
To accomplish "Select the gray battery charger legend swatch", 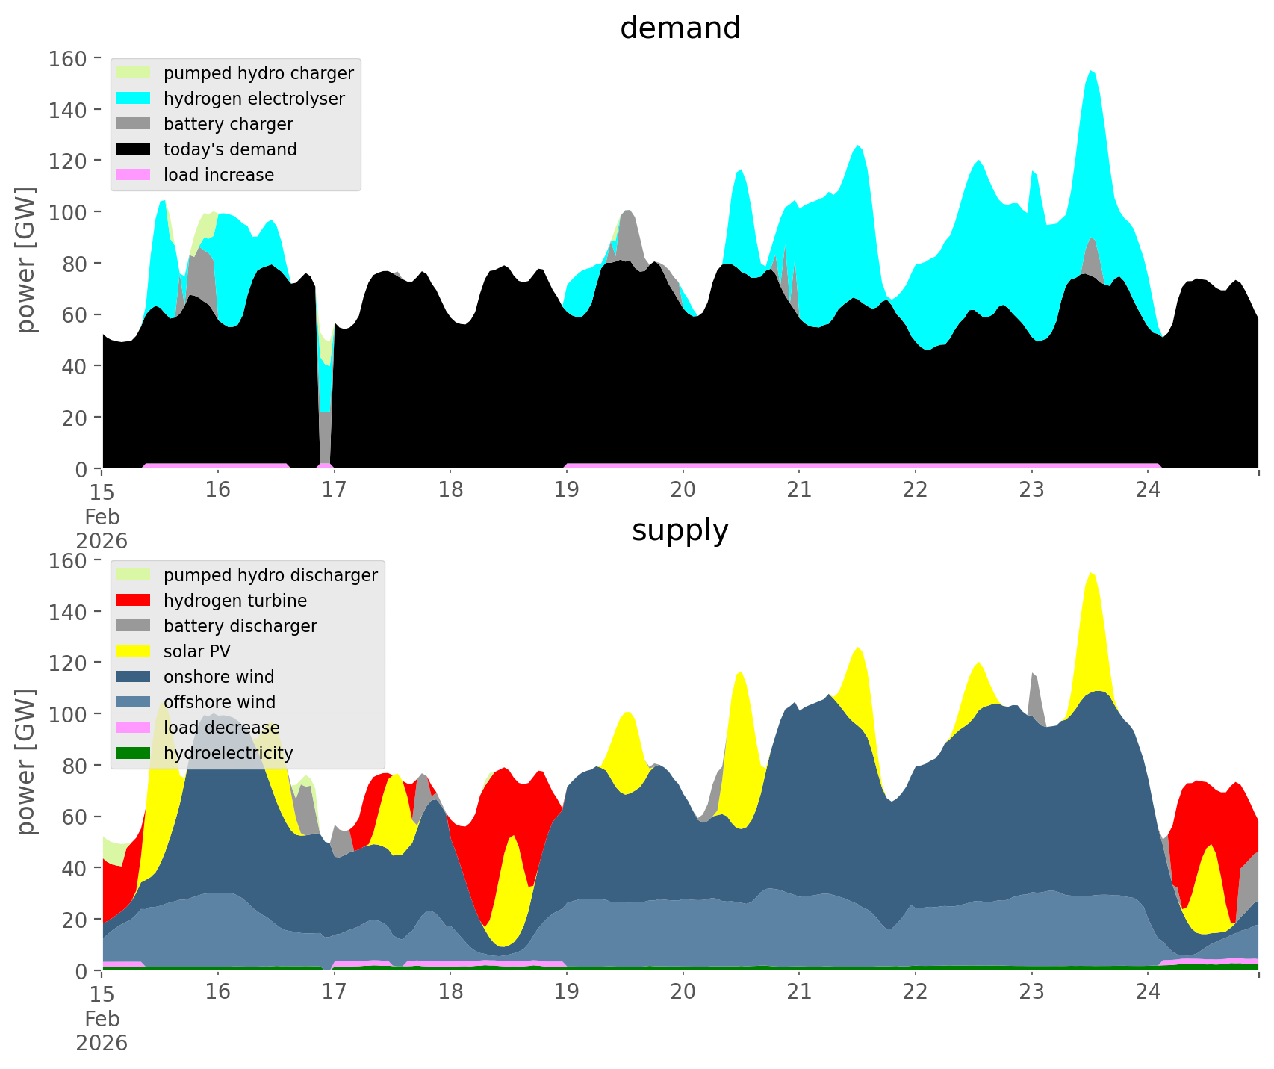I will coord(134,124).
